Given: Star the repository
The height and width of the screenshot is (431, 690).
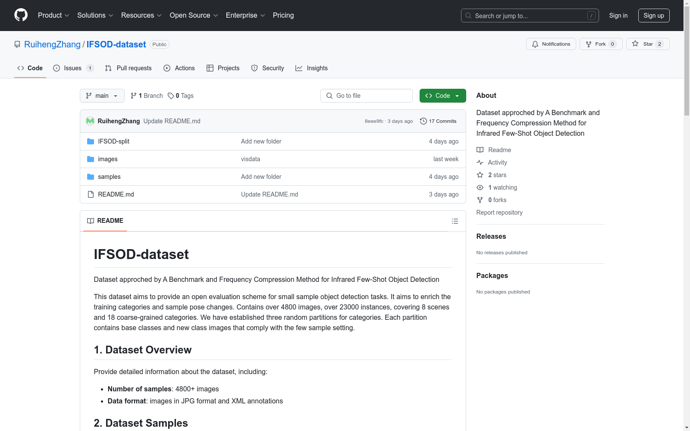Looking at the screenshot, I should 647,44.
